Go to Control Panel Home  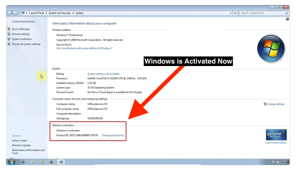pos(23,21)
